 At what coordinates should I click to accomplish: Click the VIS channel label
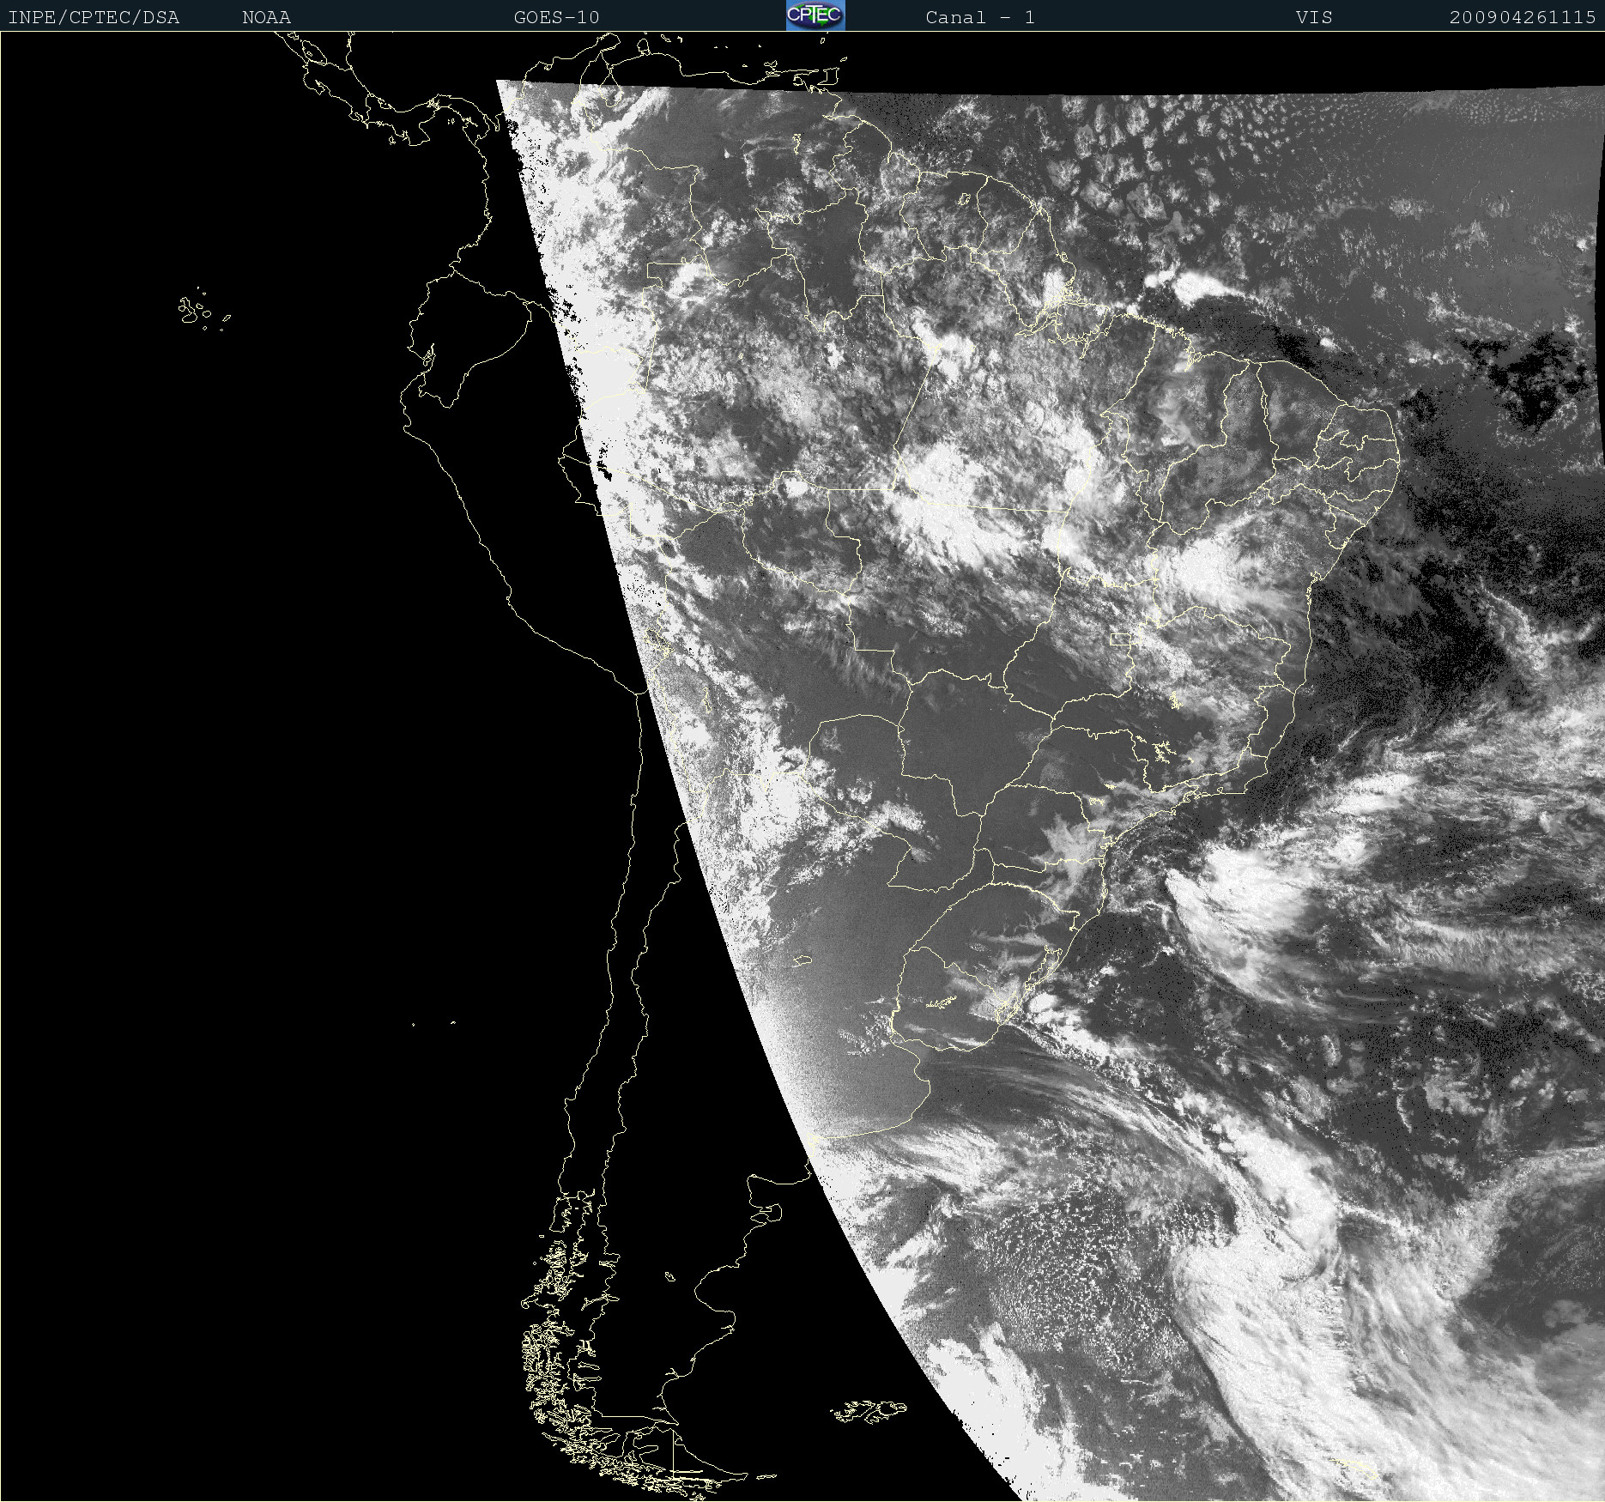[1314, 17]
